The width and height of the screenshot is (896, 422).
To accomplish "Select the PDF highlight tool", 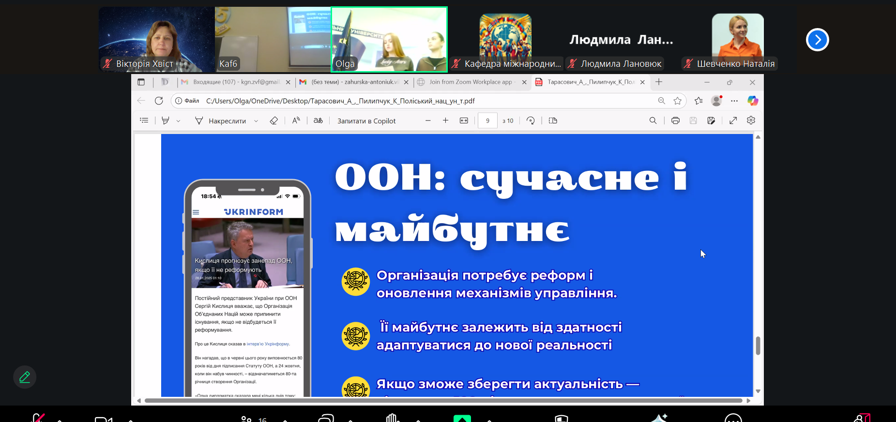I will pyautogui.click(x=166, y=121).
